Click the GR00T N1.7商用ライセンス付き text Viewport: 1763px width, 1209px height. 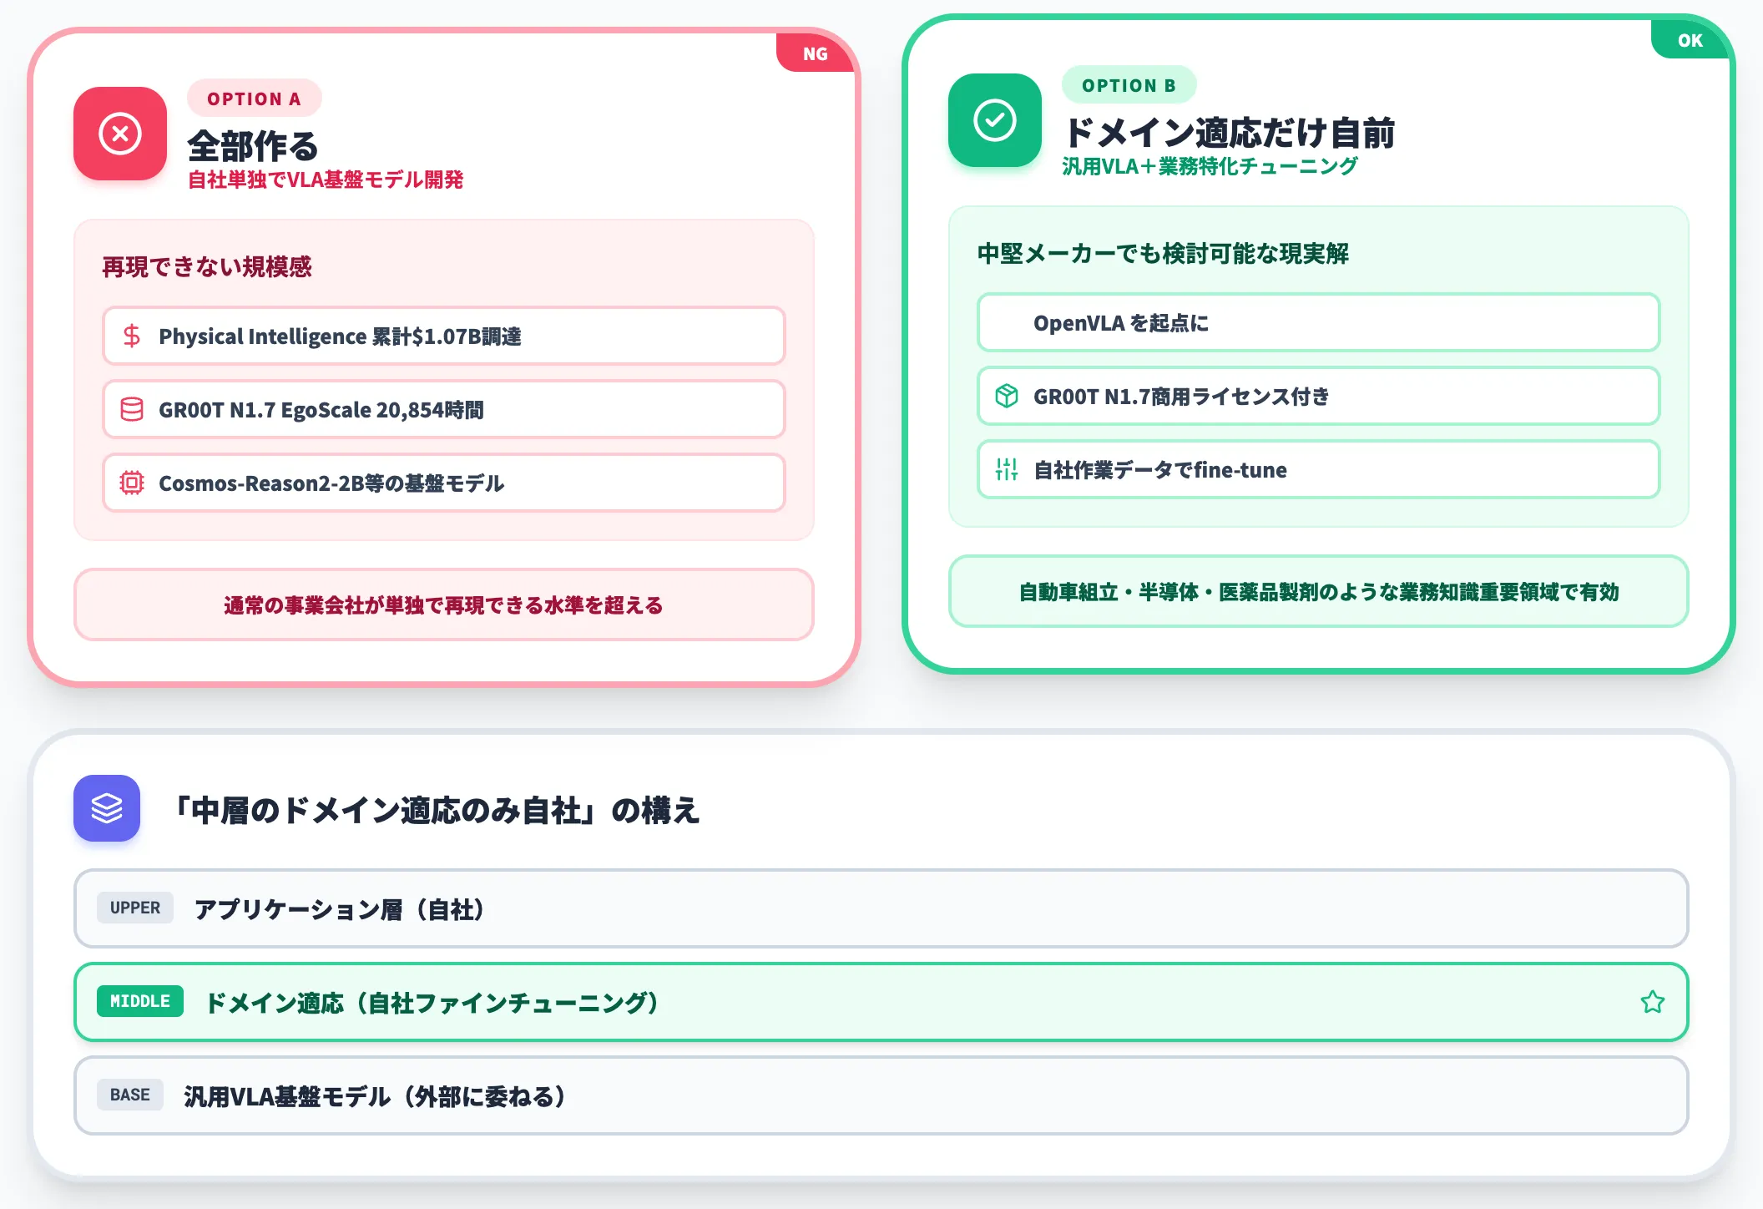coord(1181,397)
